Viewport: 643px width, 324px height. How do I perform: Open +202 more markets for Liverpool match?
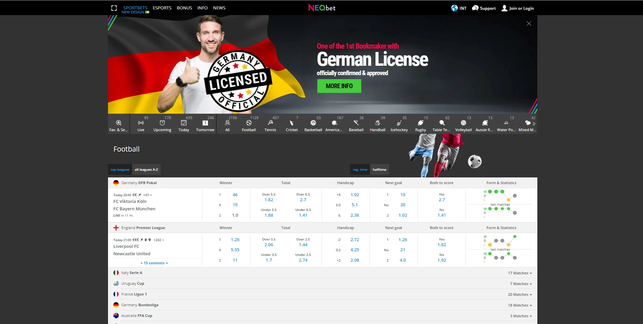(x=159, y=240)
